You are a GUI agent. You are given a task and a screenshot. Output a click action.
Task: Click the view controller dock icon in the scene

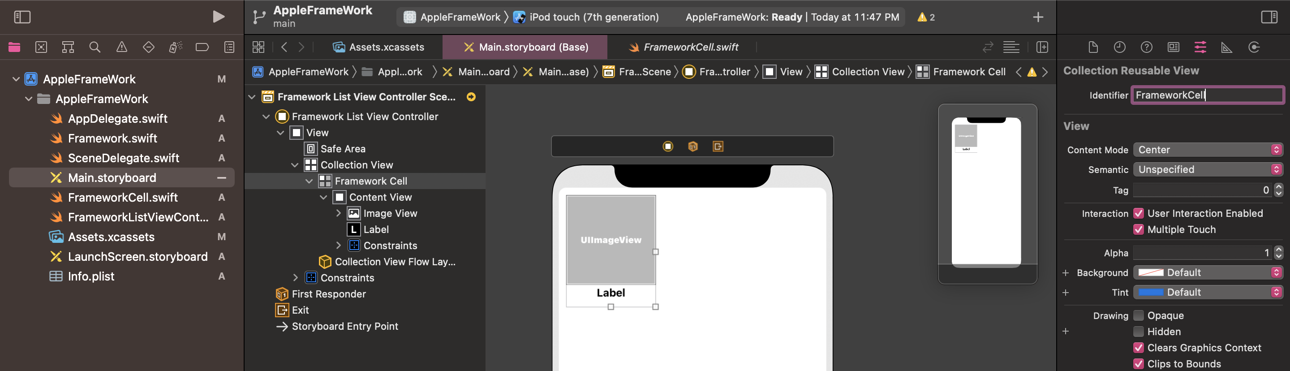pos(668,146)
